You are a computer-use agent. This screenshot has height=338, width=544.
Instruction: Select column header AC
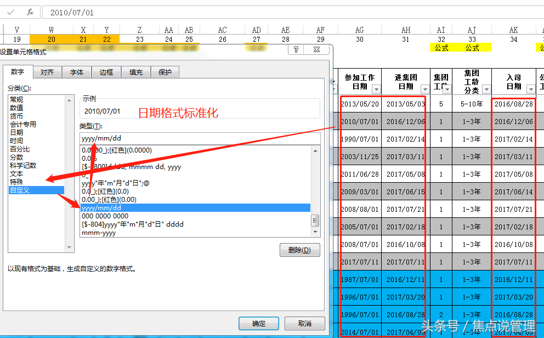[x=223, y=30]
